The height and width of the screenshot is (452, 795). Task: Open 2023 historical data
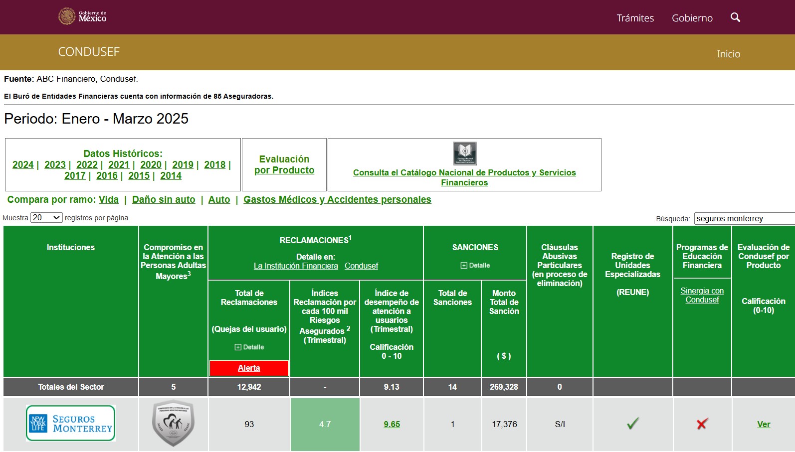tap(55, 165)
